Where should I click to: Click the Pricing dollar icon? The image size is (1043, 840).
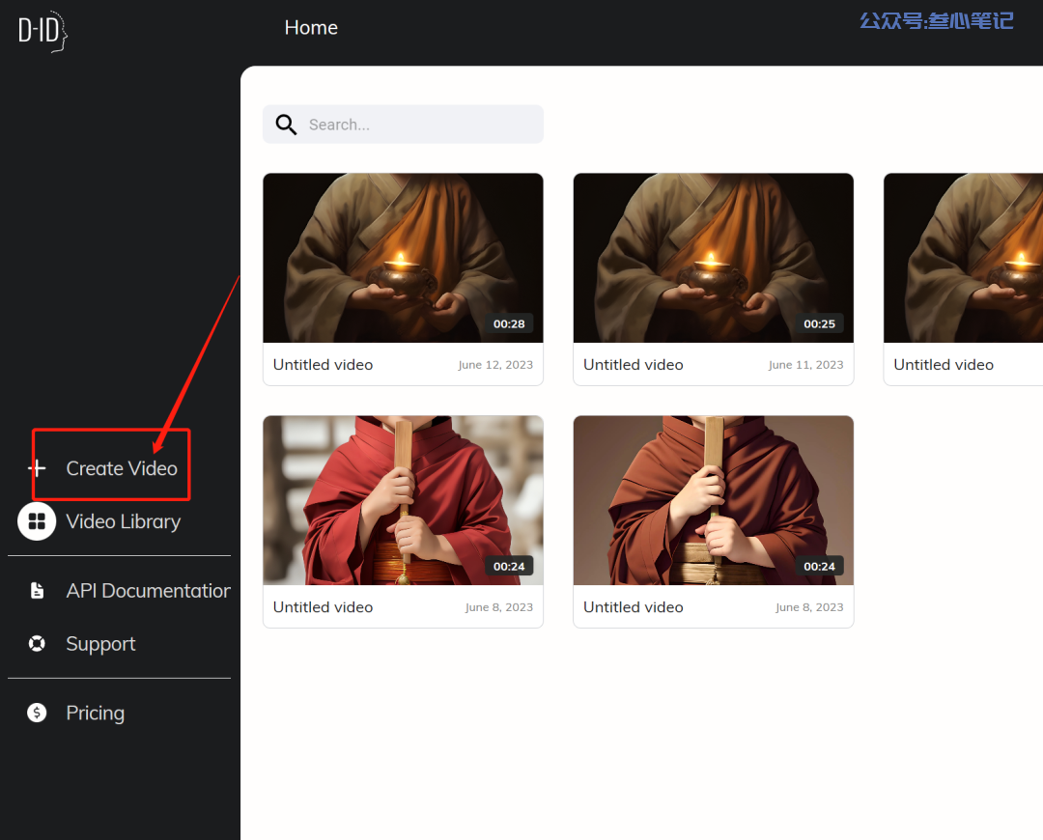(x=38, y=713)
